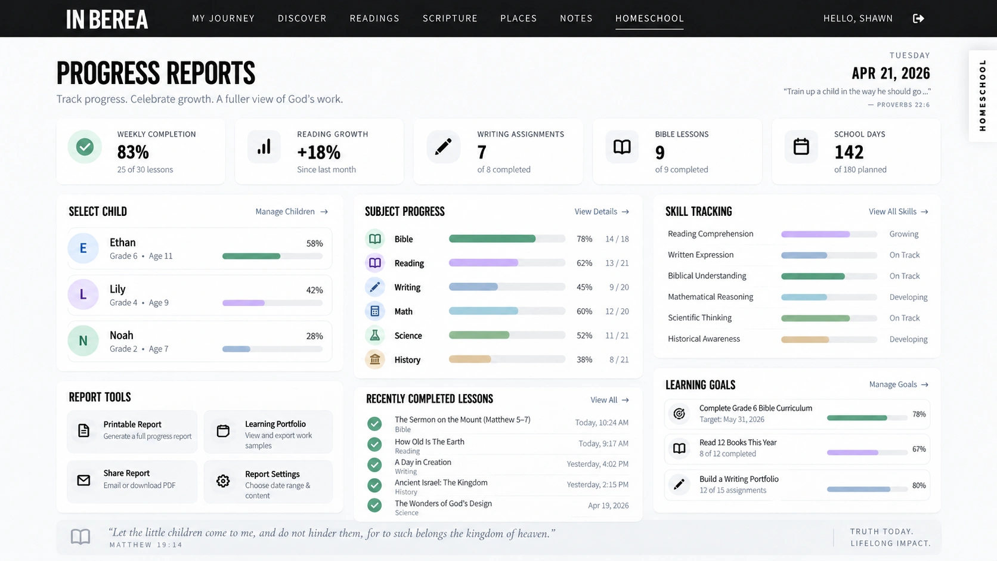Click the checkmark for A Day in Creation

(374, 465)
